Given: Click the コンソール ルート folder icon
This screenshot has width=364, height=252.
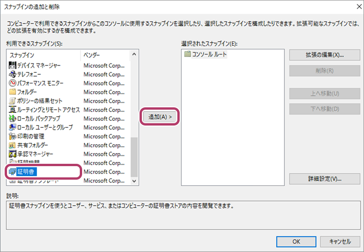Looking at the screenshot, I should coord(187,54).
